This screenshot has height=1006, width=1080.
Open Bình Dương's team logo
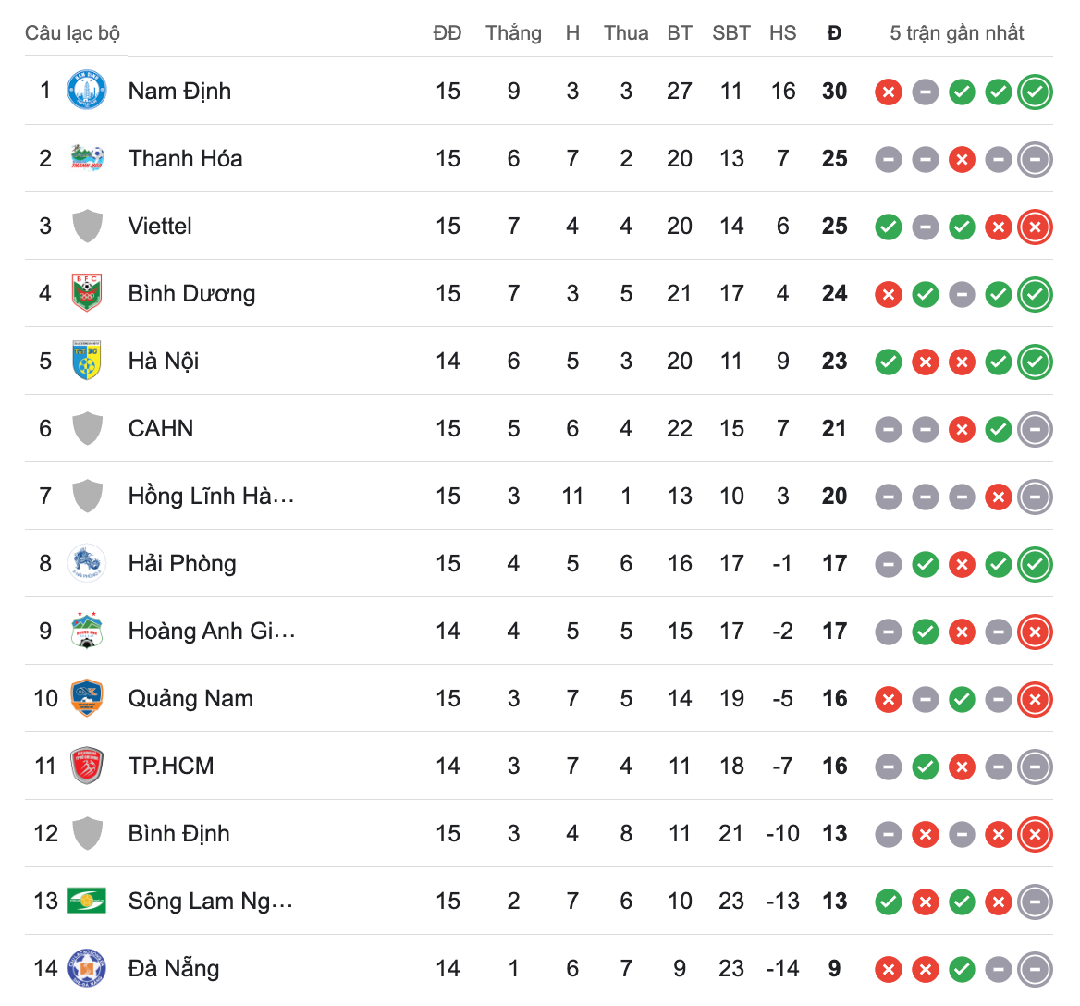pyautogui.click(x=87, y=293)
